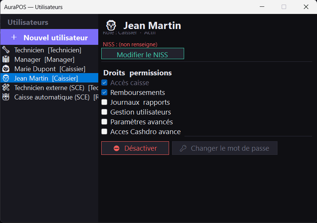
Task: Click the plus icon on Nouvel utilisateur
Action: (x=14, y=37)
